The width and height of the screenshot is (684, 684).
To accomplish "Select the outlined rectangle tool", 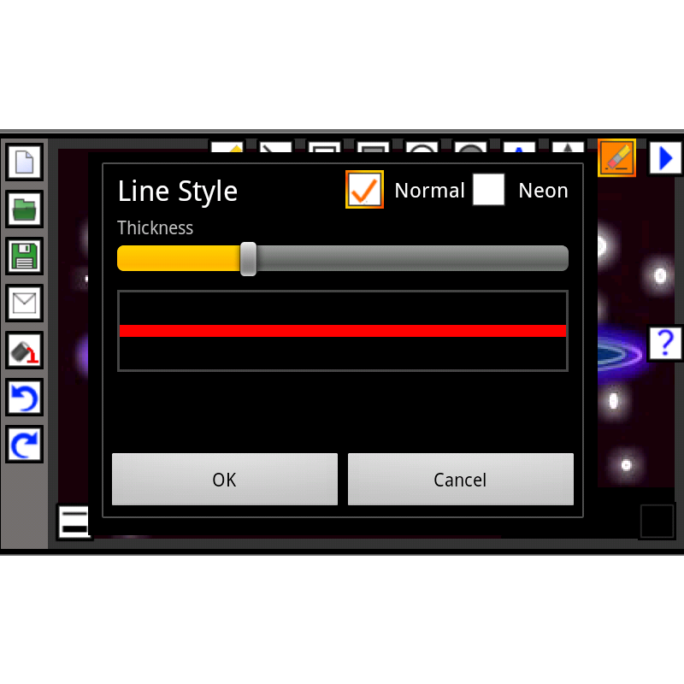I will (x=325, y=146).
